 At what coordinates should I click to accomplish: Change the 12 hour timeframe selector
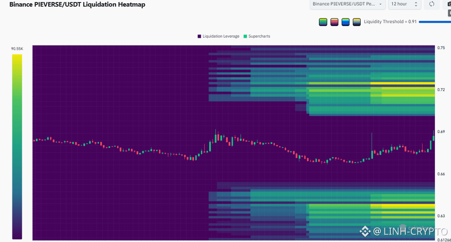[x=404, y=4]
